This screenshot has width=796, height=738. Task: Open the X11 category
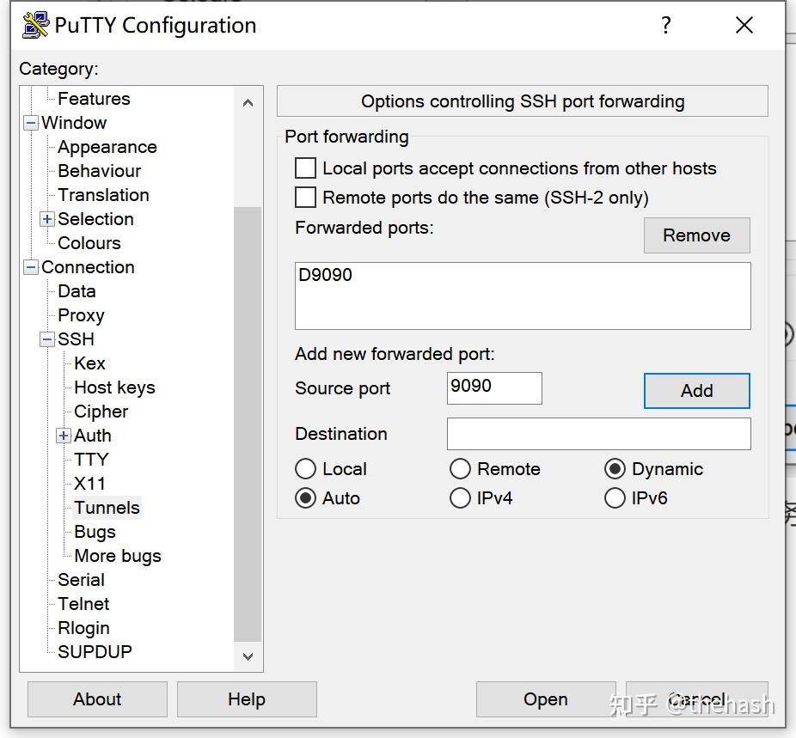pos(89,484)
